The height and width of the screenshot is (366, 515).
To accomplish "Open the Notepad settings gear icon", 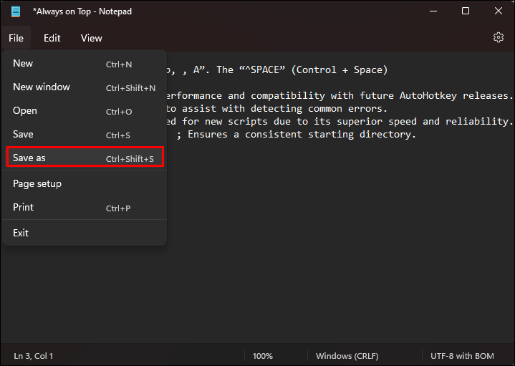I will 499,38.
